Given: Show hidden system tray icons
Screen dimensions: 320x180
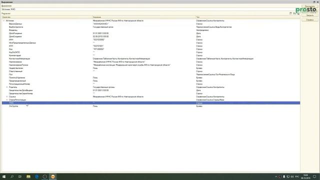Looking at the screenshot, I should click(276, 176).
